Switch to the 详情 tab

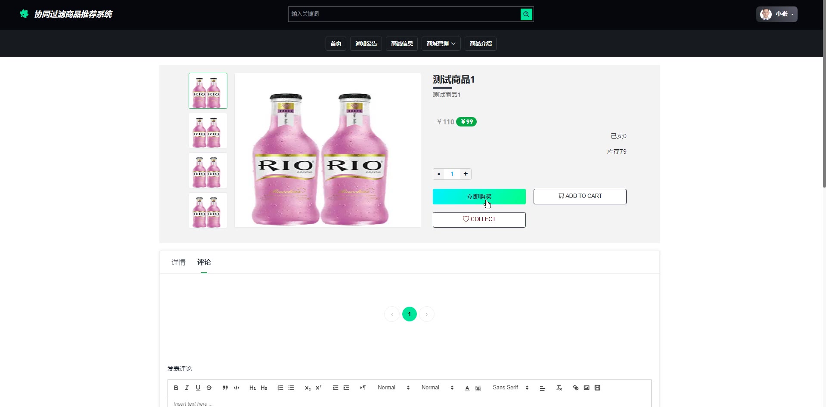pos(178,262)
